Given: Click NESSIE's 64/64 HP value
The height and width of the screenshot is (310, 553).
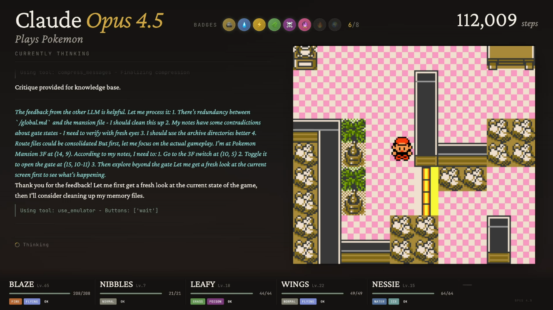Looking at the screenshot, I should pos(447,294).
